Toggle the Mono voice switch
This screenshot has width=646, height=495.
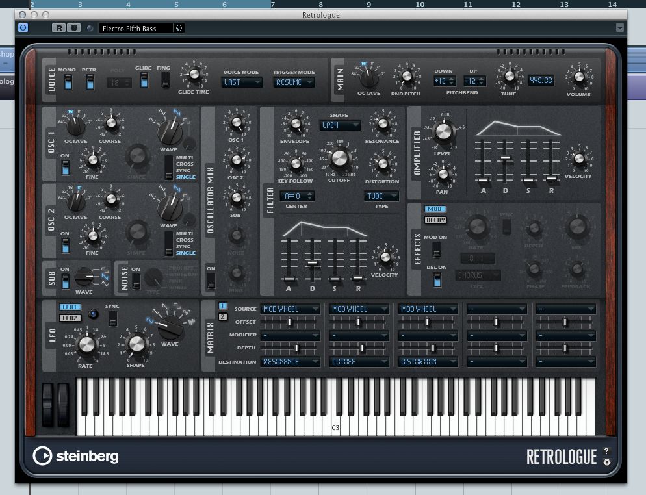tap(68, 82)
